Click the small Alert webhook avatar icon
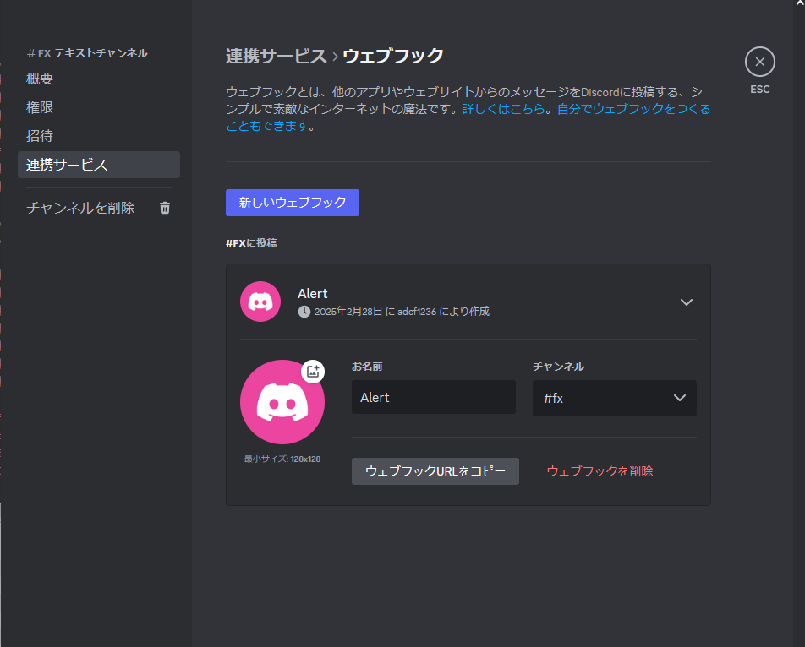The width and height of the screenshot is (805, 647). coord(260,302)
